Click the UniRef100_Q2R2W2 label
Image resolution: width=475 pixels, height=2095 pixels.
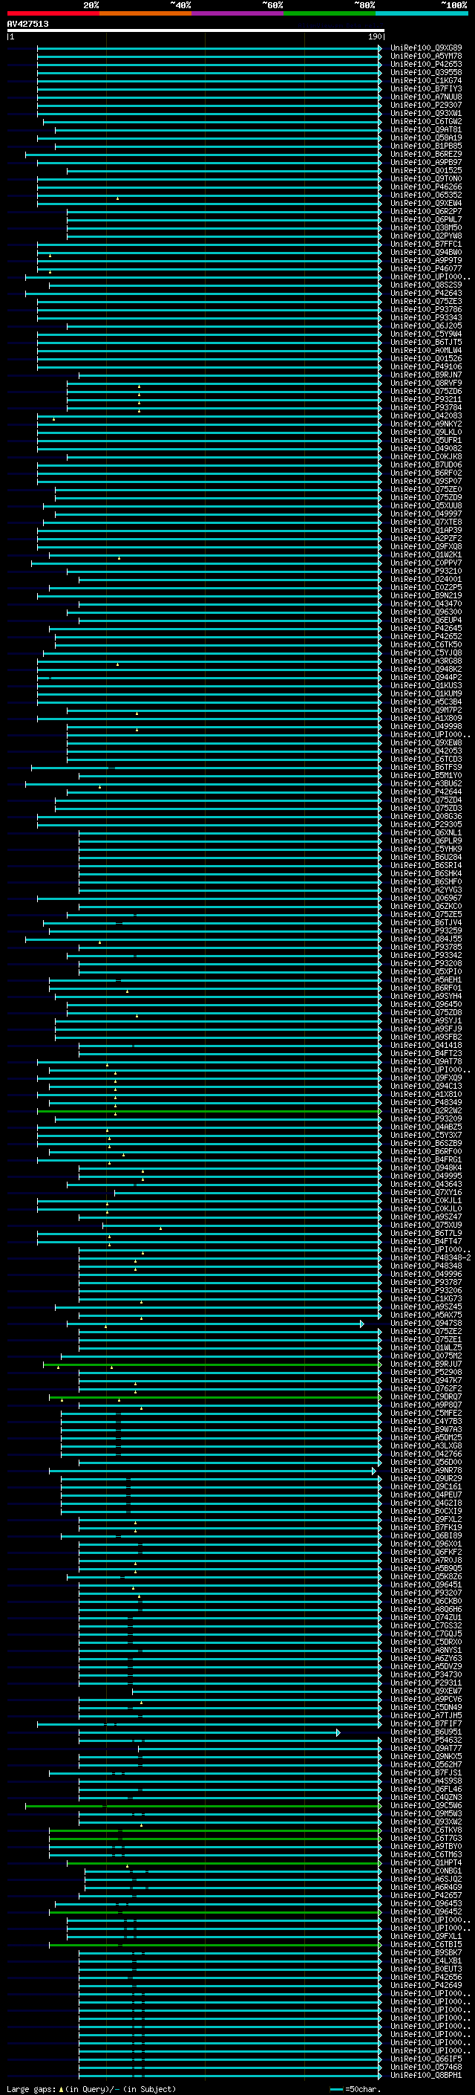(426, 1110)
